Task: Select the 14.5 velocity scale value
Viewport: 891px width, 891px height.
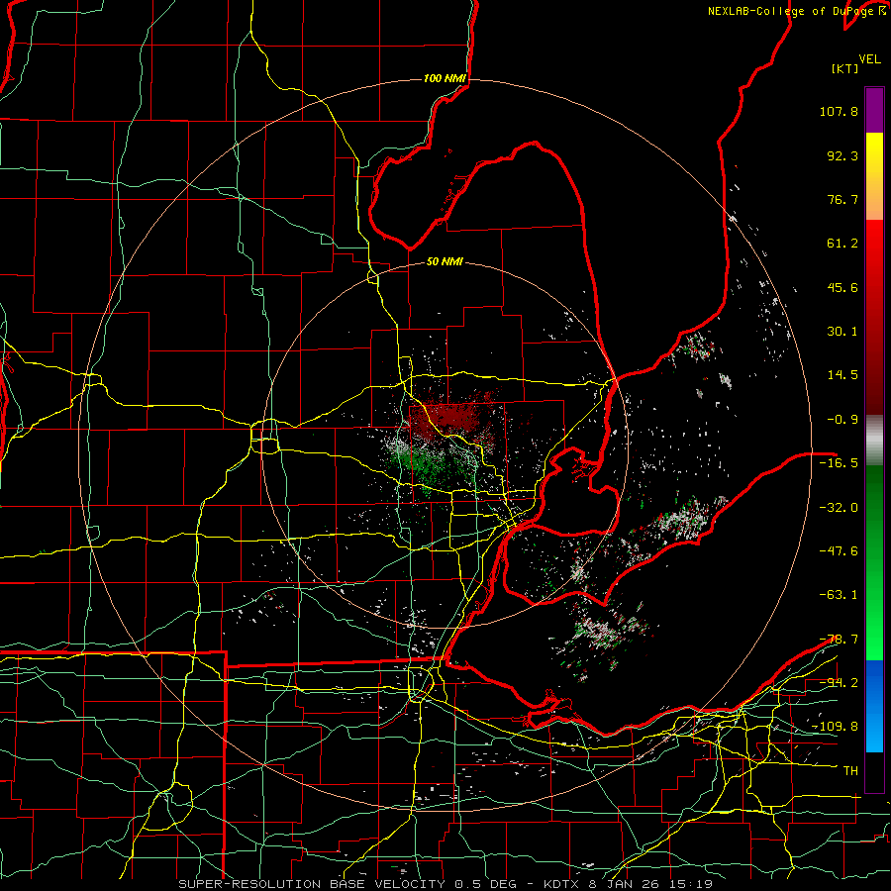Action: 842,375
